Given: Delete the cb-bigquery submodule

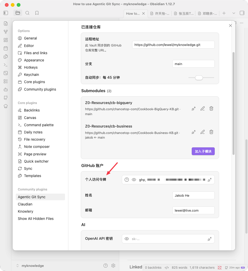Looking at the screenshot, I should [211, 109].
